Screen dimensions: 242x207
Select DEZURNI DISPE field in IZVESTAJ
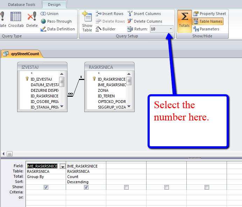(x=45, y=90)
